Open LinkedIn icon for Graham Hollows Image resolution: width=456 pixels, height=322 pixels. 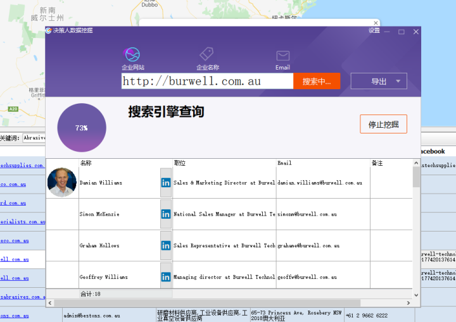(166, 245)
